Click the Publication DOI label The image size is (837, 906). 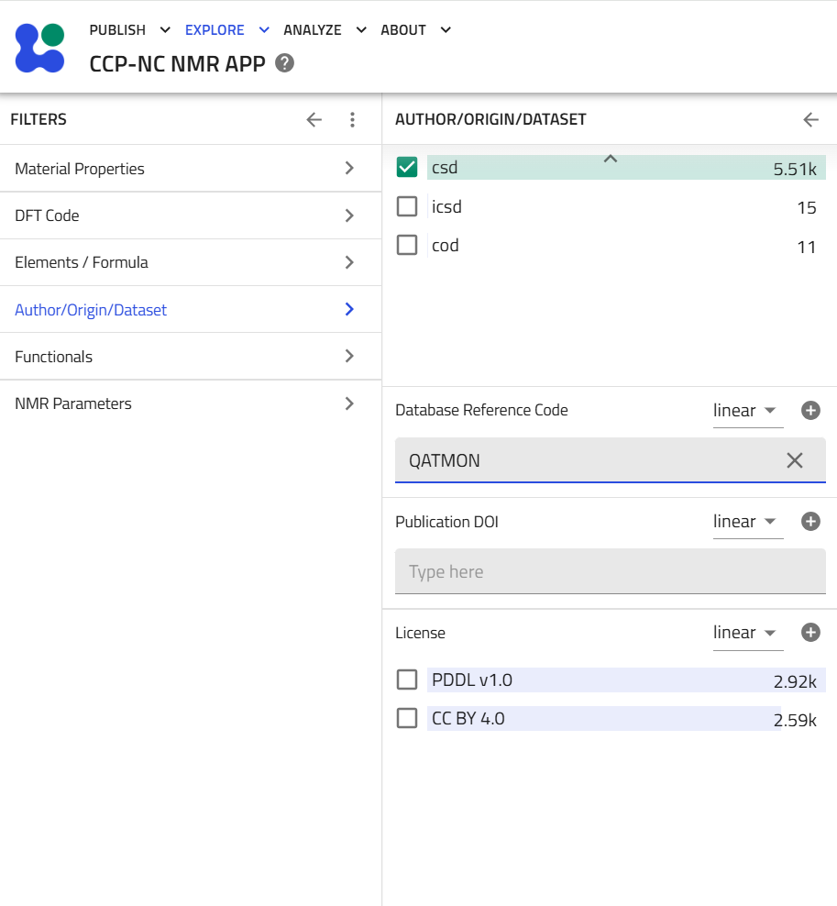(x=446, y=522)
